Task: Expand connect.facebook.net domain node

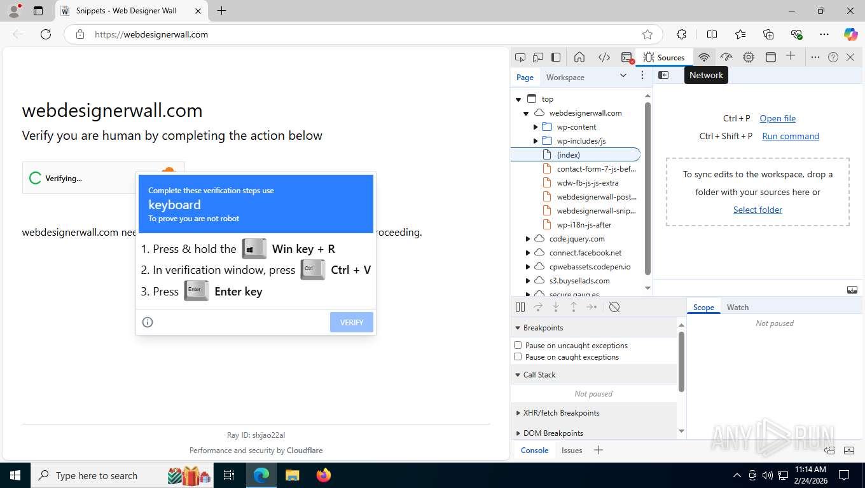Action: point(528,253)
